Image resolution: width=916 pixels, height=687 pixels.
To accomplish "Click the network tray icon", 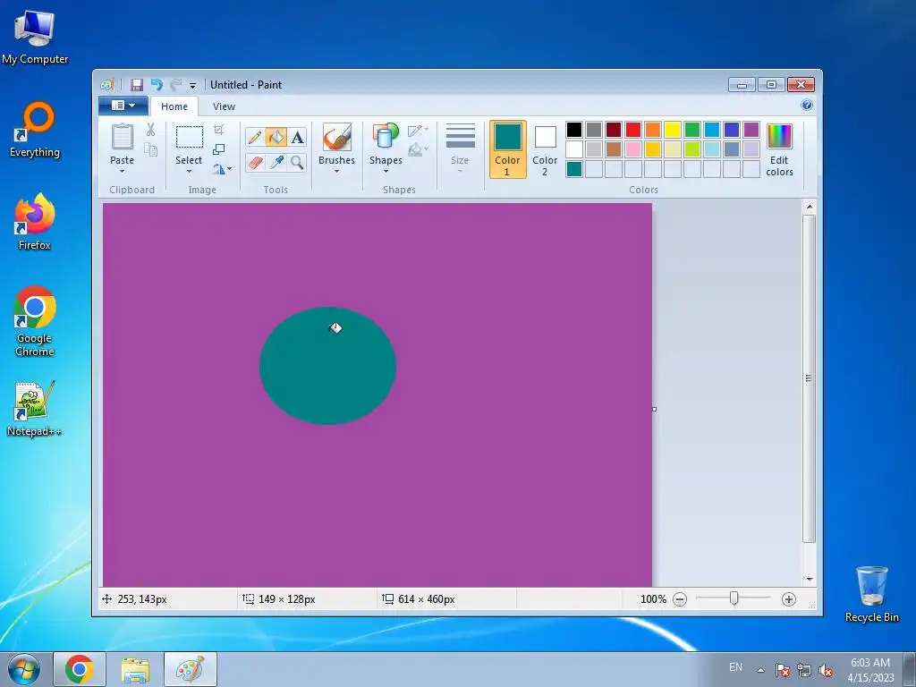I will click(x=804, y=670).
